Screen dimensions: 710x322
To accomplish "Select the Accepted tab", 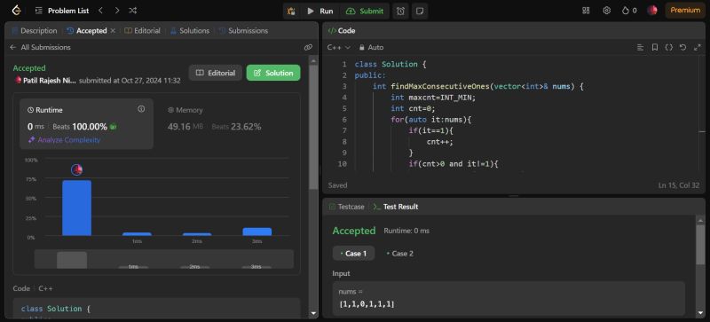I will [x=87, y=31].
